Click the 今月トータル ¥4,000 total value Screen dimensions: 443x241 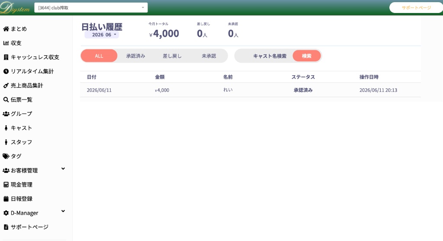(x=164, y=34)
